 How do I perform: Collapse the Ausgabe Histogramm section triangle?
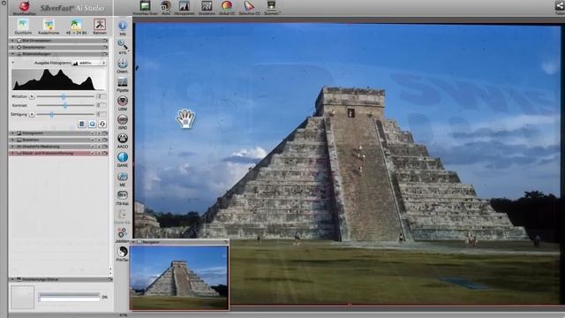(x=13, y=63)
